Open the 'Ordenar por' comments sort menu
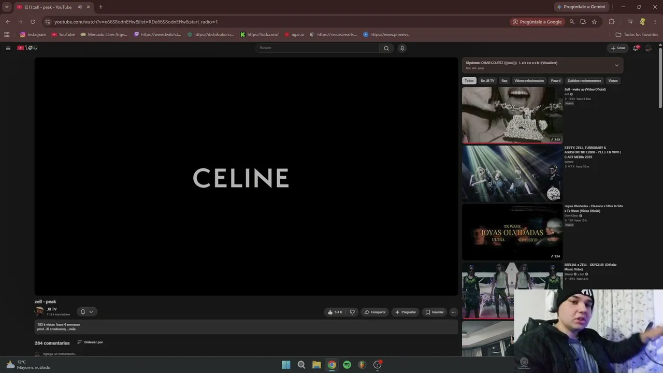 coord(90,342)
